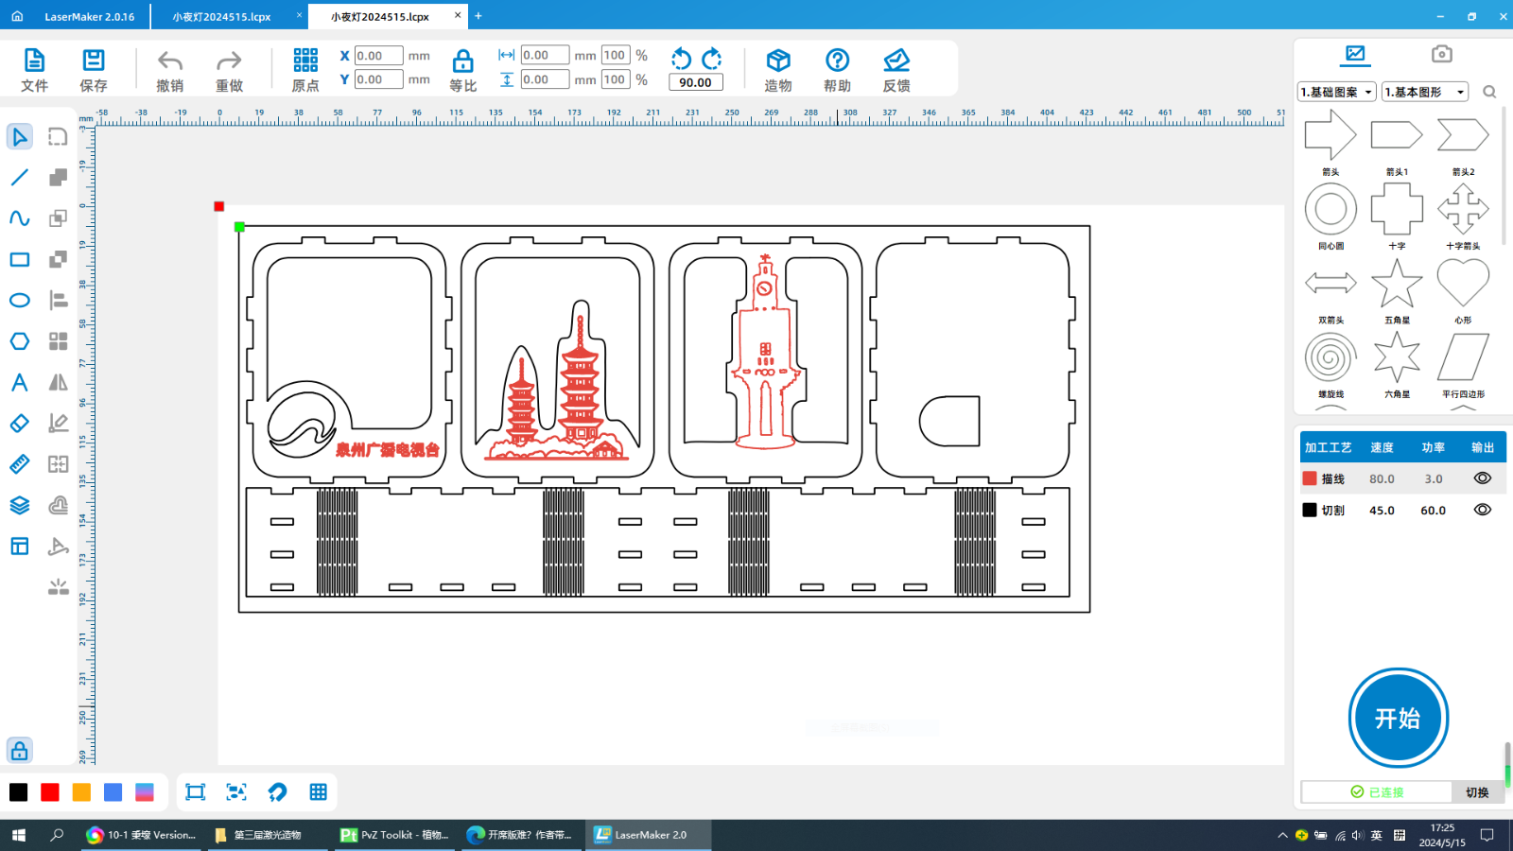Open the 造物 cube icon

coord(778,62)
